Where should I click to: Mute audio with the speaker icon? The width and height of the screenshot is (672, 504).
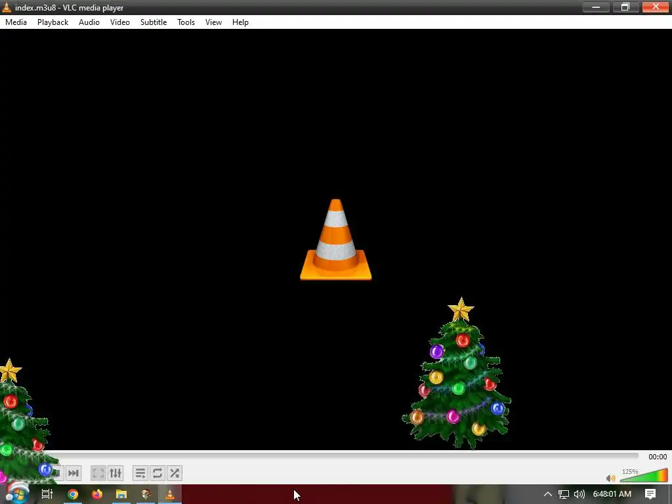click(611, 478)
